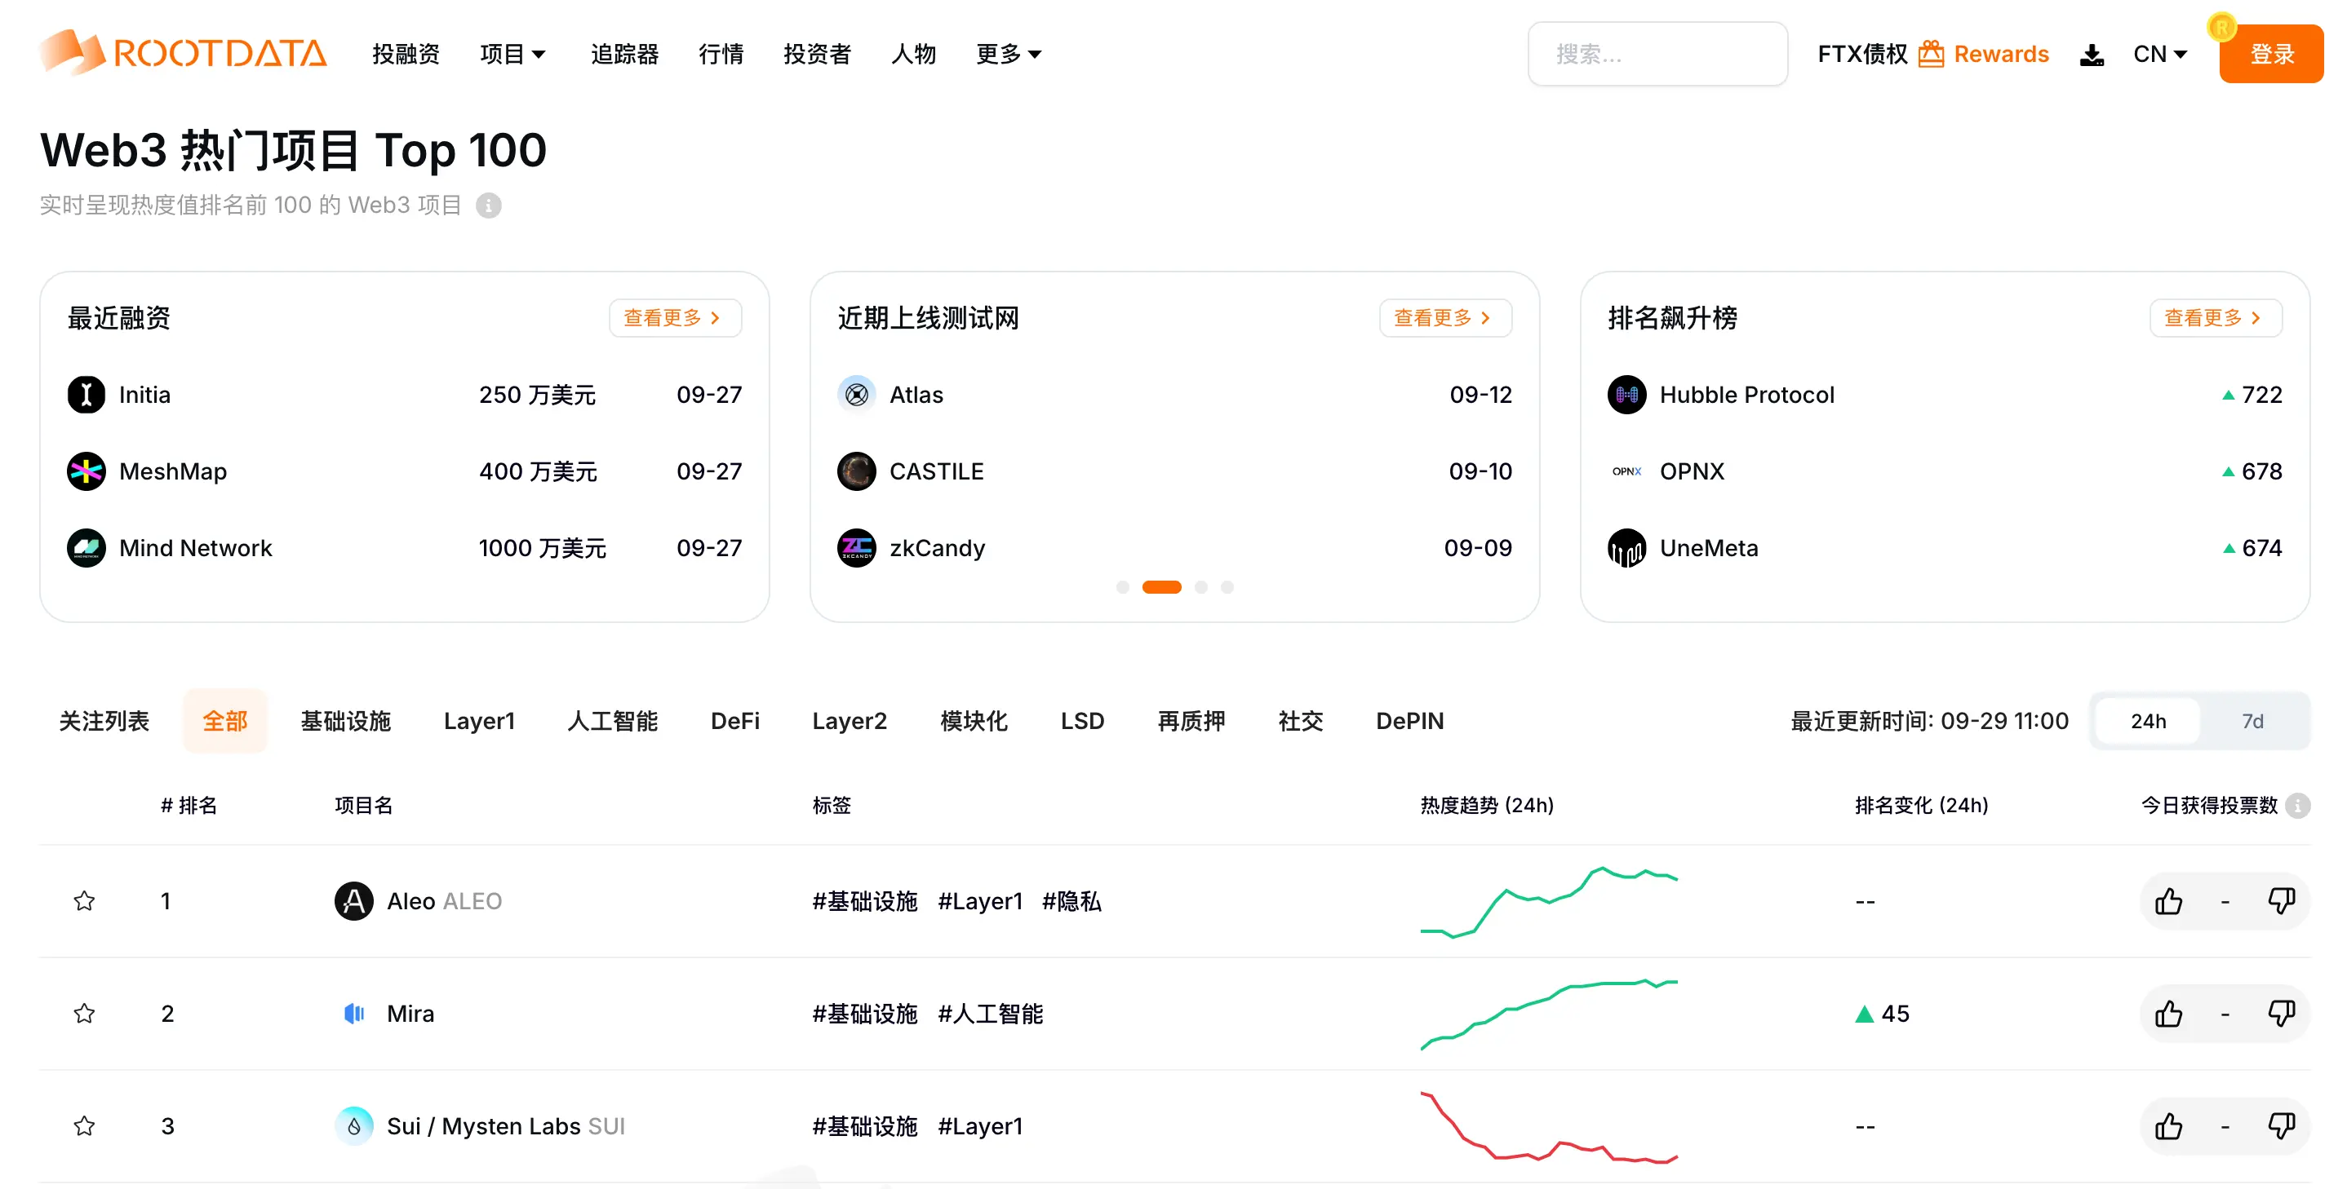Upvote Sui with thumbs-up icon
Image resolution: width=2347 pixels, height=1189 pixels.
(x=2168, y=1126)
